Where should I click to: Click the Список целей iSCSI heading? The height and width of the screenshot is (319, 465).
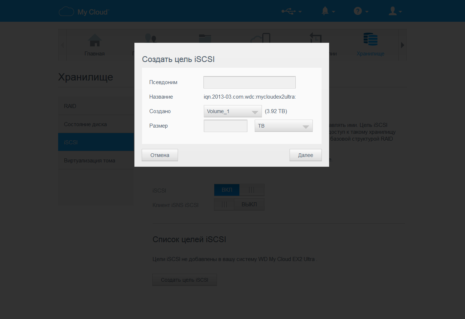(189, 239)
